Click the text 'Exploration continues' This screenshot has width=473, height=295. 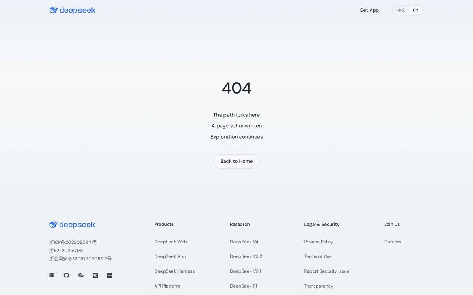236,137
